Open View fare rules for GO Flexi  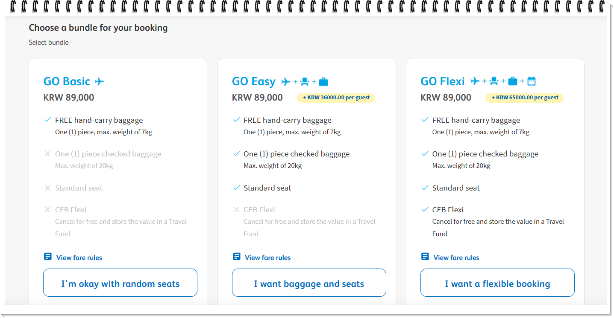point(456,257)
